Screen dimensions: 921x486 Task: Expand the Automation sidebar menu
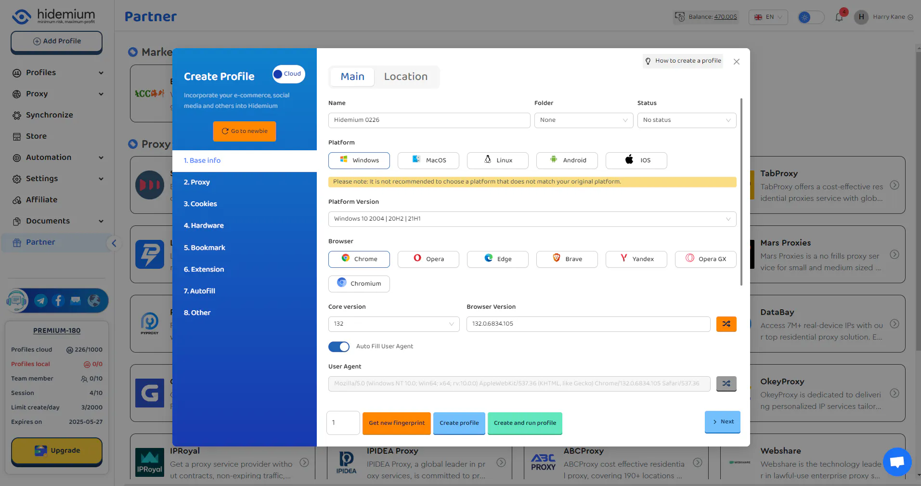pos(58,158)
